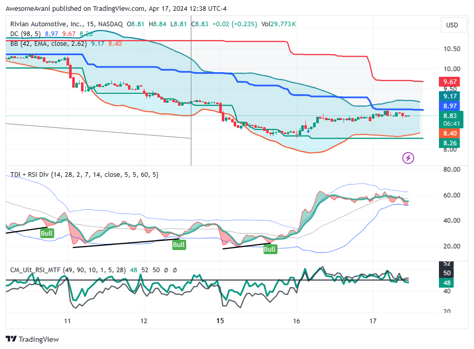Click the 10.00 price axis level
The width and height of the screenshot is (474, 349).
452,69
